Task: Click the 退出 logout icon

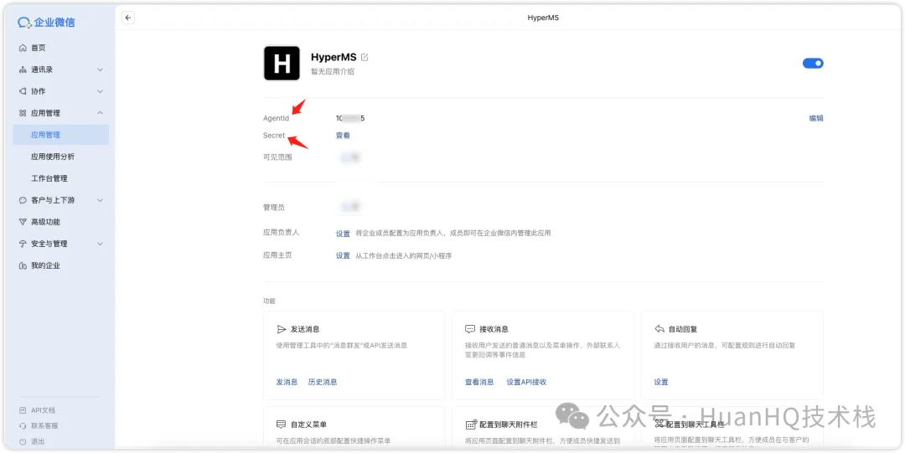Action: click(x=23, y=441)
